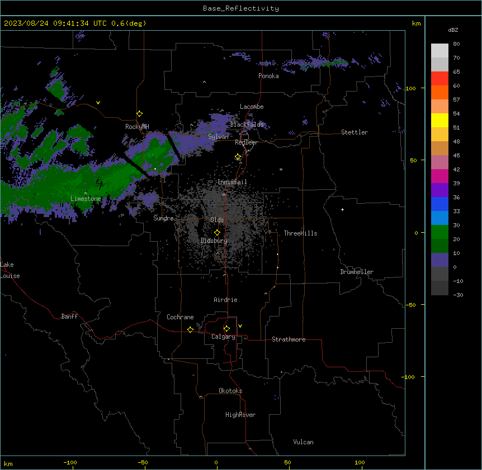The height and width of the screenshot is (470, 482).
Task: Click the Strathmore town label
Action: 289,339
